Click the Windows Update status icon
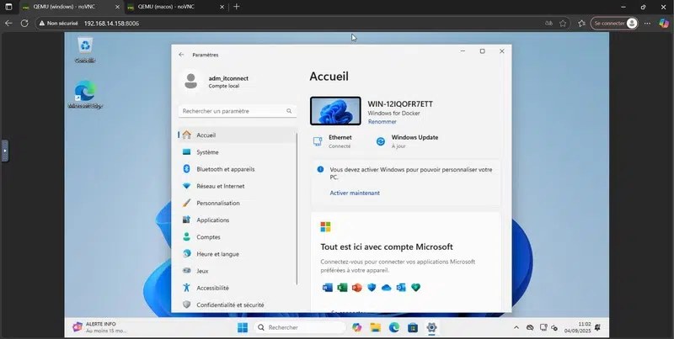The height and width of the screenshot is (339, 674). point(381,141)
